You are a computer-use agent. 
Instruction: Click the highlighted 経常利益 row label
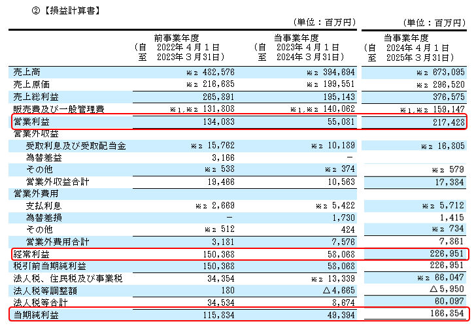pos(31,254)
